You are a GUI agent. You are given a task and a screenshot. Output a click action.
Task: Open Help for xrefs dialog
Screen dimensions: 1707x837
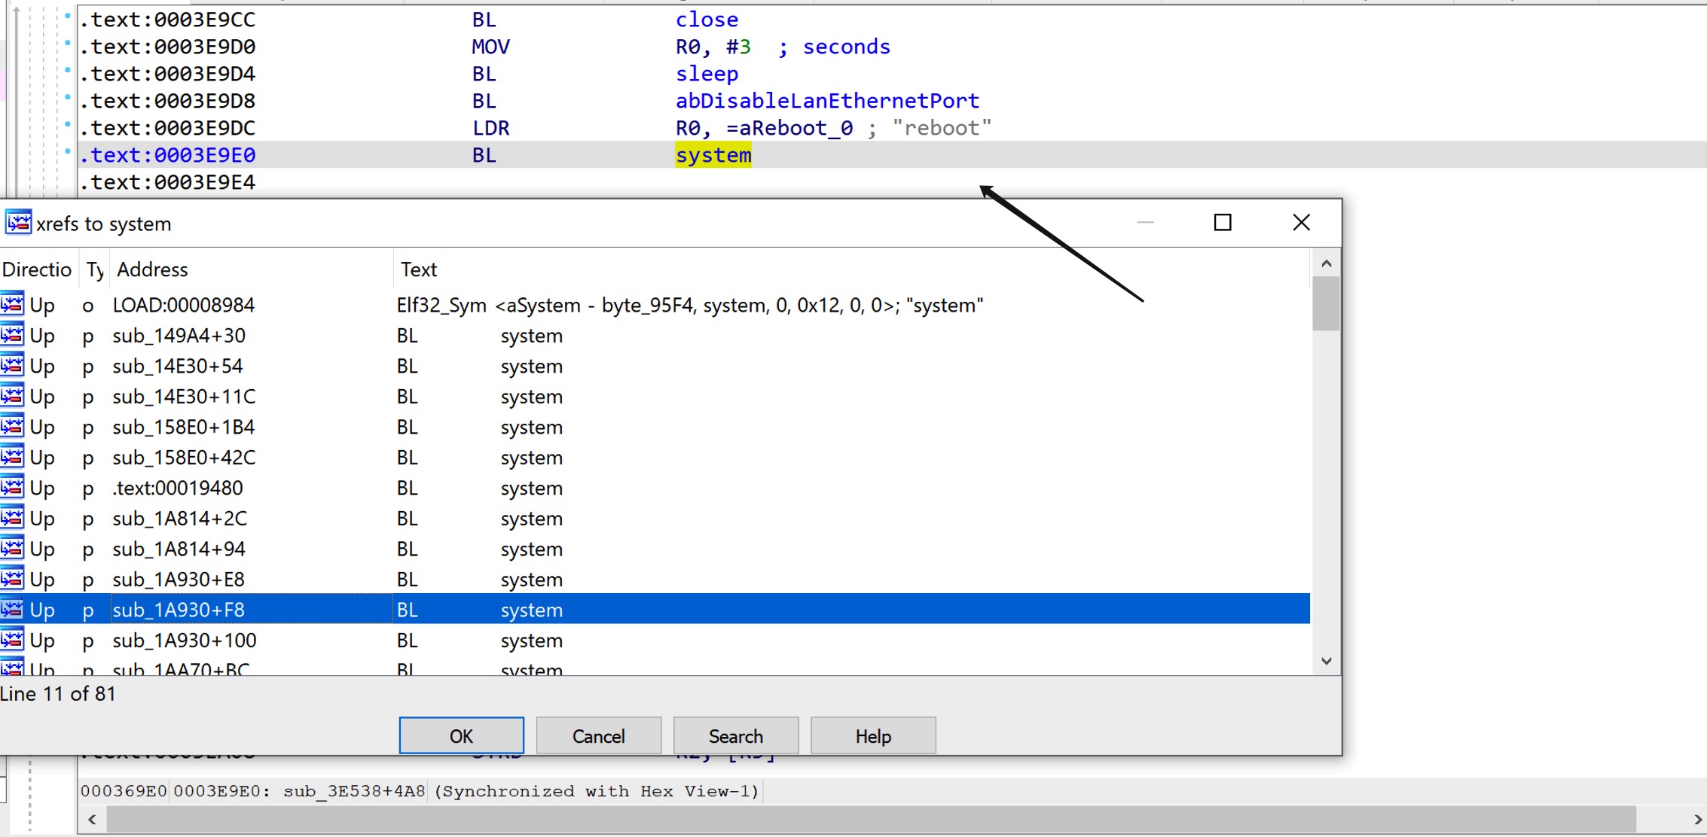tap(872, 735)
